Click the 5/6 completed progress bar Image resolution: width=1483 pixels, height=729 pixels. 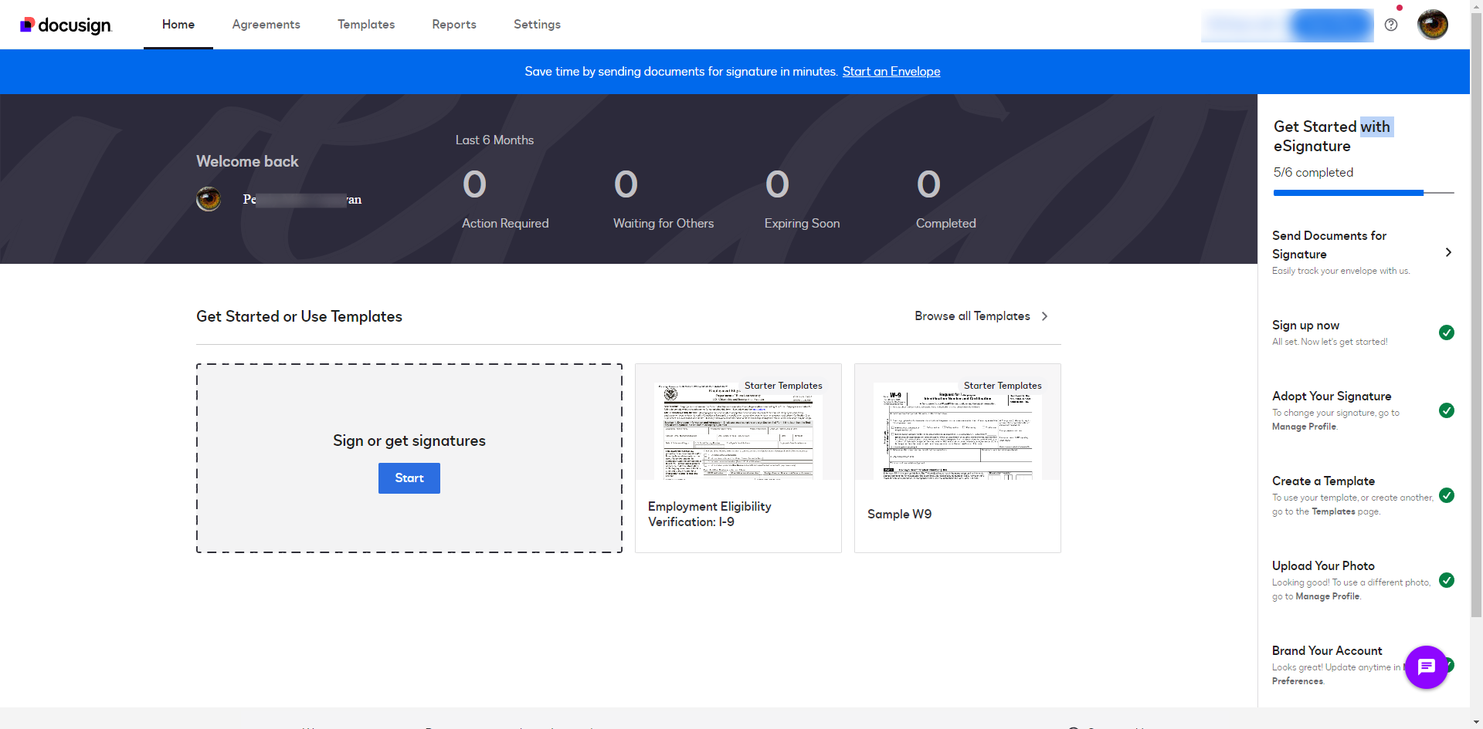1363,193
